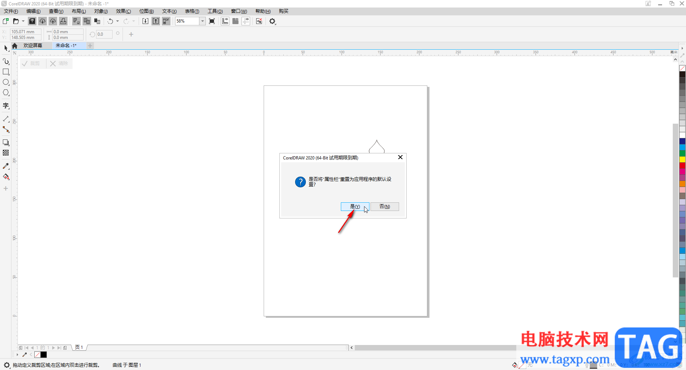686x370 pixels.
Task: Click the X position field 105.071 mm
Action: [x=25, y=32]
